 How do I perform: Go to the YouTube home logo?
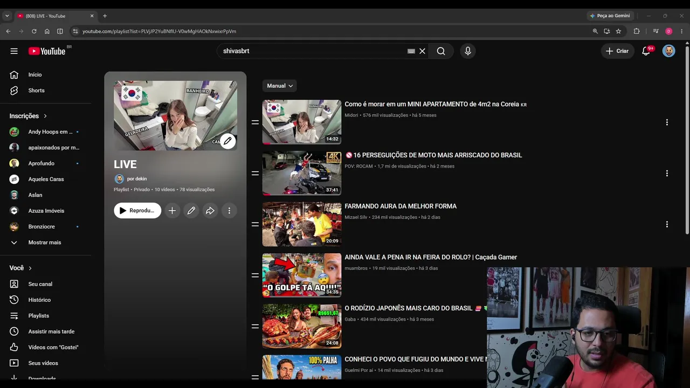click(47, 51)
